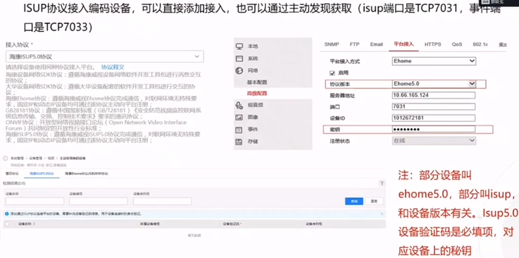Click the blue 查询 button
The image size is (519, 258).
pyautogui.click(x=354, y=201)
